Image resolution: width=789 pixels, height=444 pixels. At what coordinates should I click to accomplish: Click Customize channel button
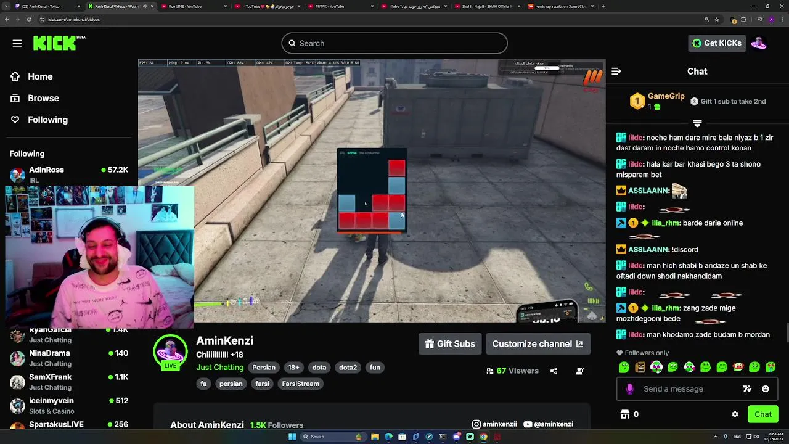538,344
